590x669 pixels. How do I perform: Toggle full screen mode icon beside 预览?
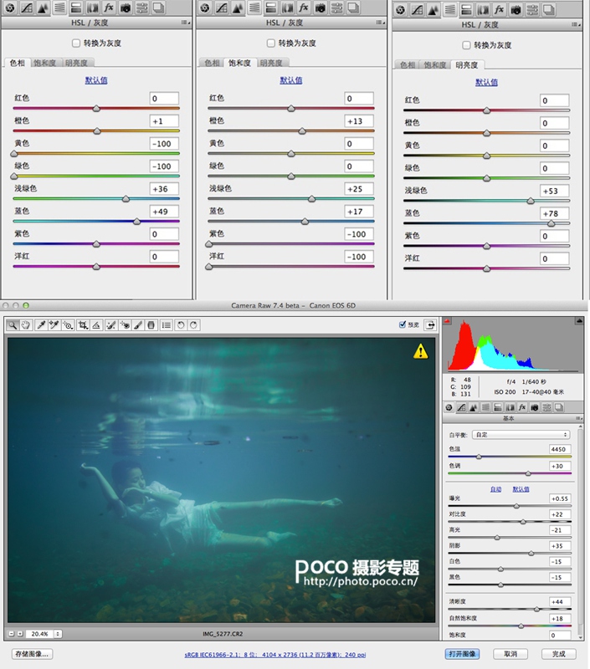tap(430, 325)
